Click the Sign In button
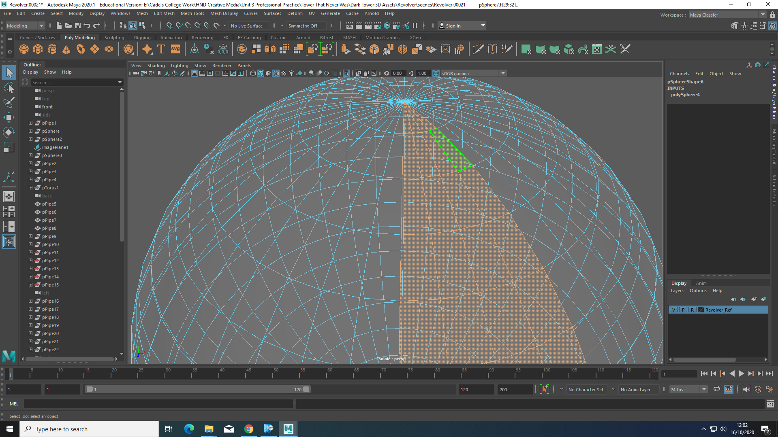778x437 pixels. [x=462, y=25]
